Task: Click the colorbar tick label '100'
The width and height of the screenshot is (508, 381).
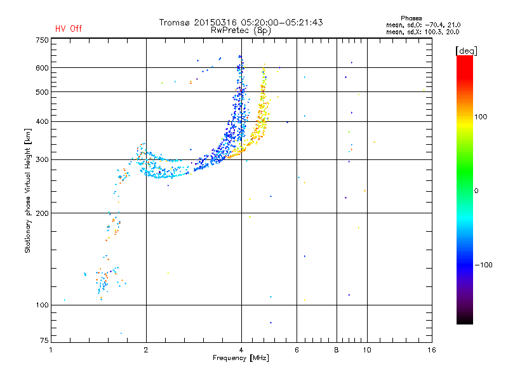Action: 481,117
